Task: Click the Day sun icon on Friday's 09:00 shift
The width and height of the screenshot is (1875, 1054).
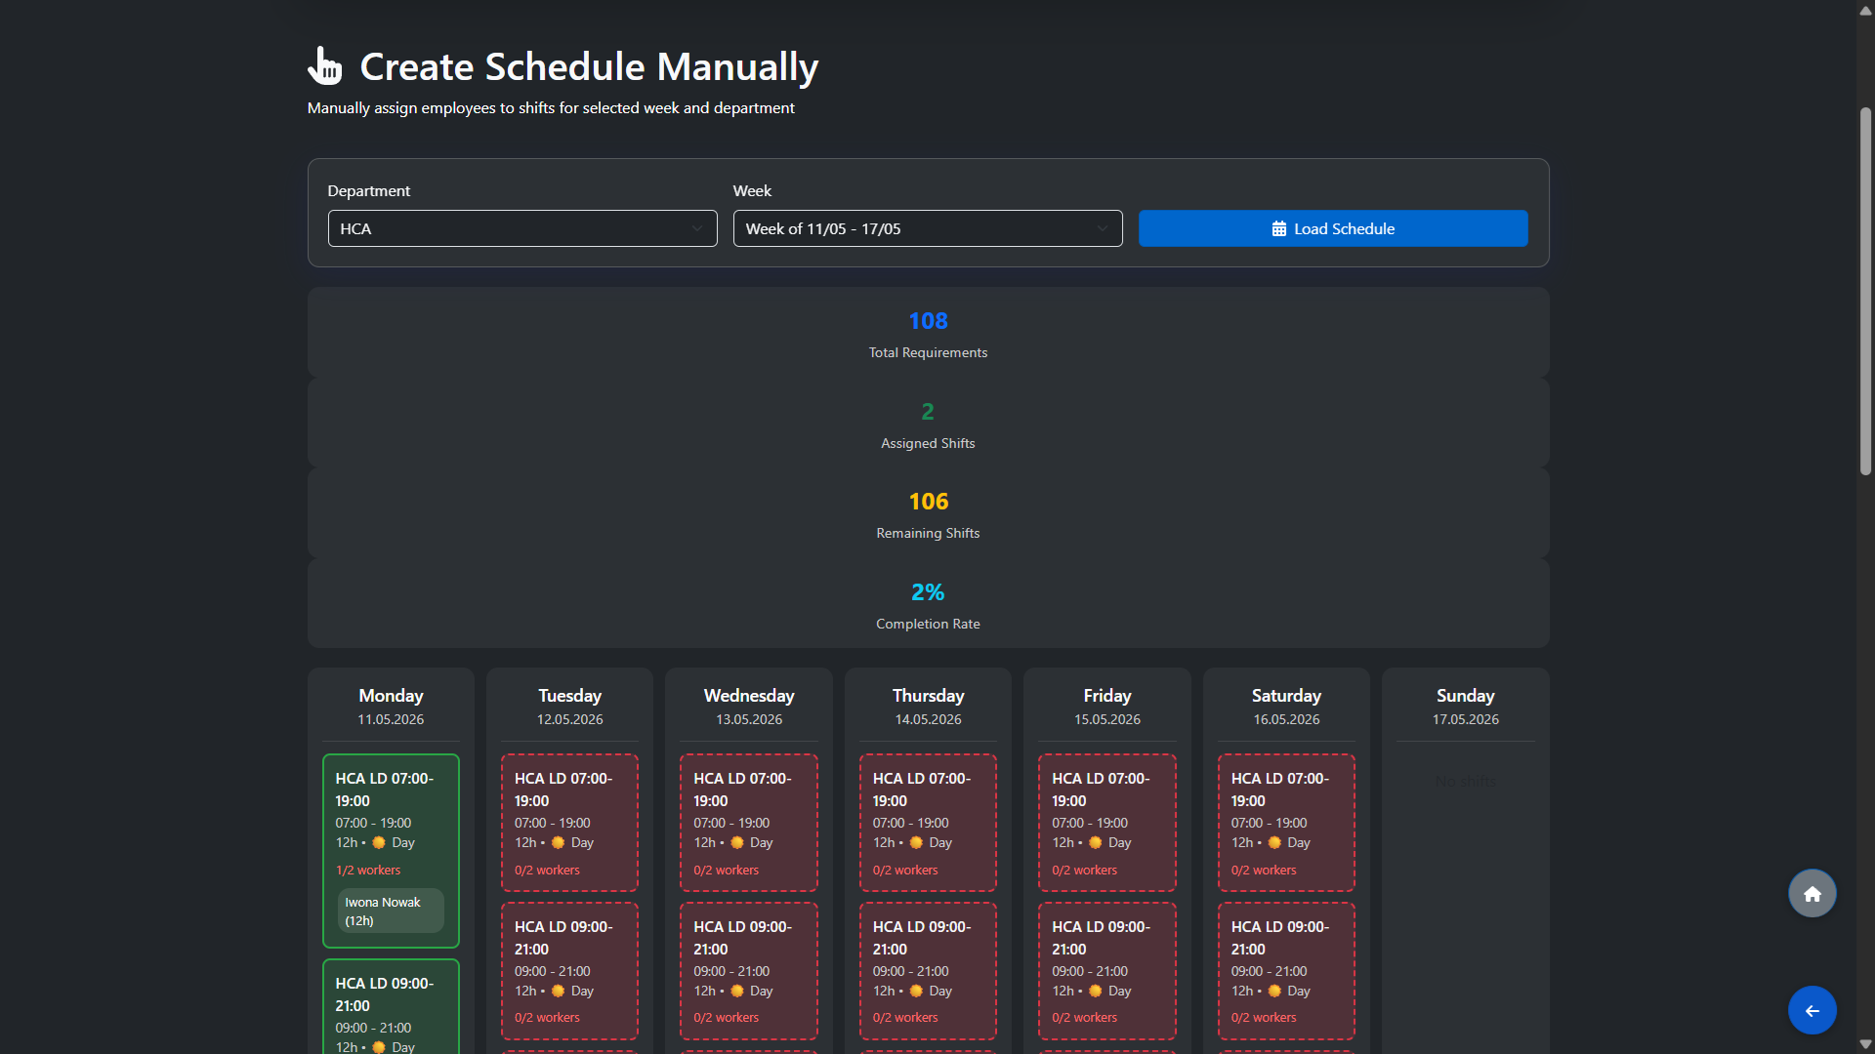Action: coord(1094,991)
